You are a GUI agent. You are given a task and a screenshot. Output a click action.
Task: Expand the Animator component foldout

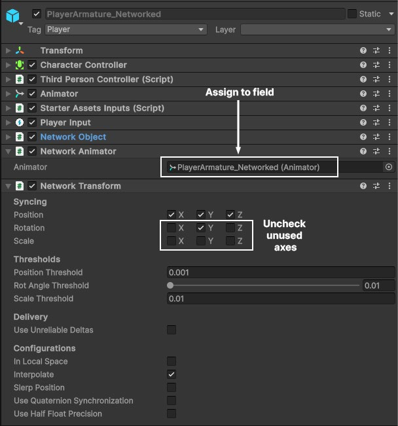[8, 94]
